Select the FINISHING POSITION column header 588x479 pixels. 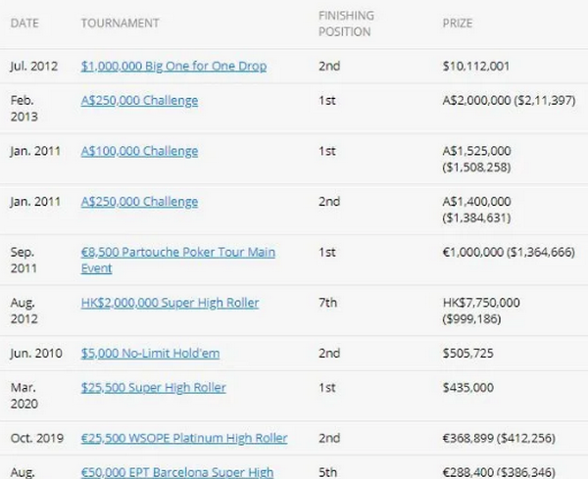click(x=346, y=24)
